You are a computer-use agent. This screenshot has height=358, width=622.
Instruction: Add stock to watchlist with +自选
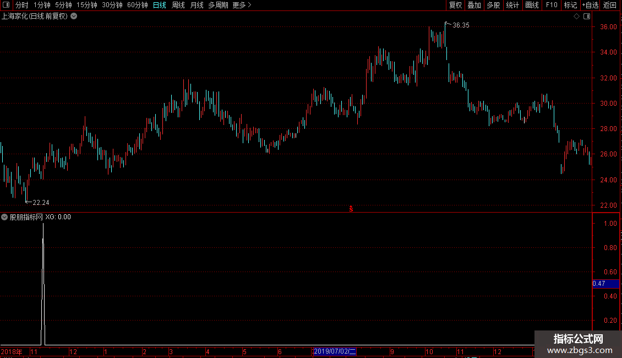pyautogui.click(x=590, y=5)
